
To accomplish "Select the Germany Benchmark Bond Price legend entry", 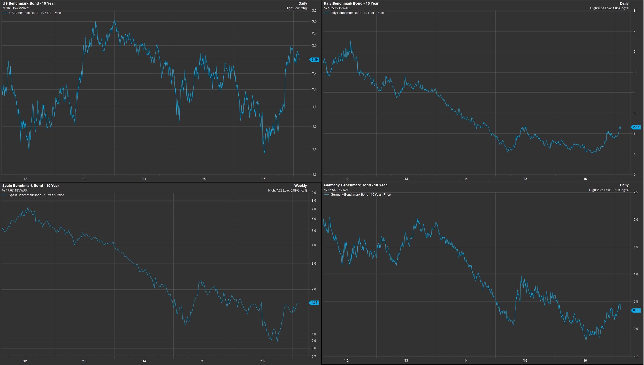I will (x=361, y=195).
